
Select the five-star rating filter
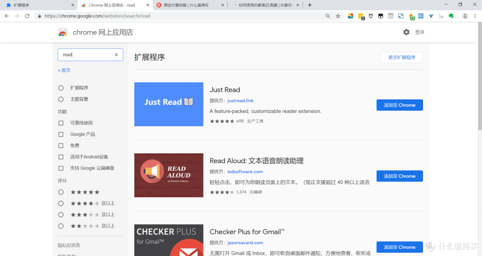tap(61, 192)
